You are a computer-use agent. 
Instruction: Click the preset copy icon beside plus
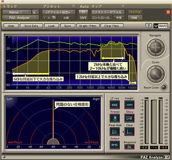click(54, 17)
